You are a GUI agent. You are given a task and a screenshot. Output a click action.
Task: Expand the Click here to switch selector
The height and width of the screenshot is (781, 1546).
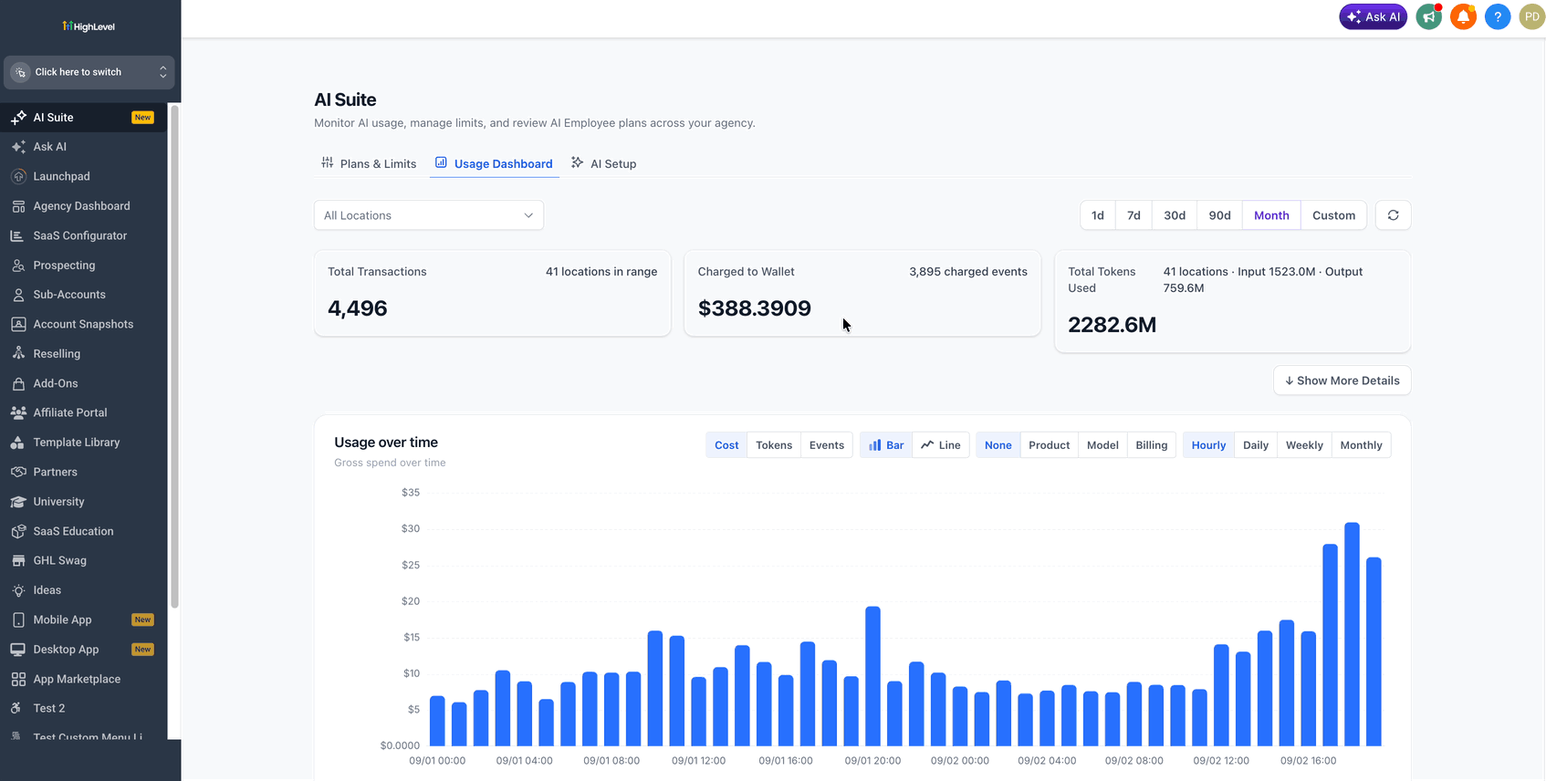89,72
